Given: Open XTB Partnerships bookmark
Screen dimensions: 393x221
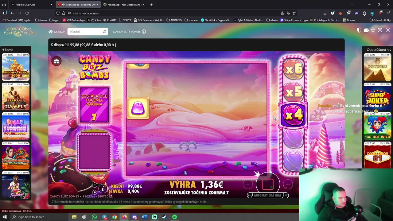Looking at the screenshot, I should coord(74,20).
